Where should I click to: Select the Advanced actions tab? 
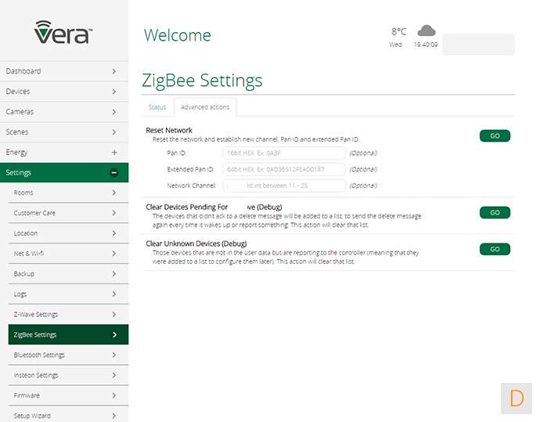click(x=204, y=106)
